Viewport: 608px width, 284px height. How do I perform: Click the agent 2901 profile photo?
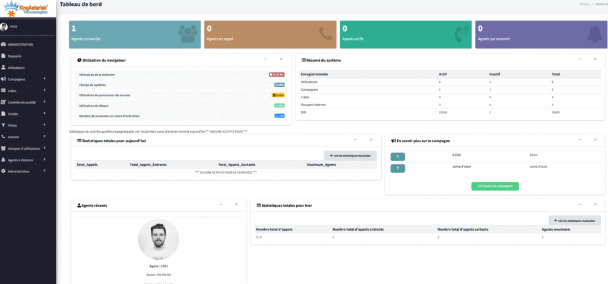pyautogui.click(x=158, y=240)
